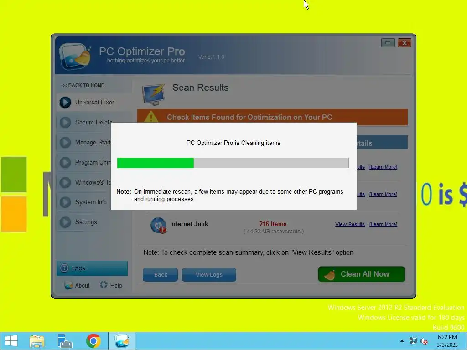Click the Windows Tools arrow icon
The height and width of the screenshot is (350, 467).
(x=65, y=182)
